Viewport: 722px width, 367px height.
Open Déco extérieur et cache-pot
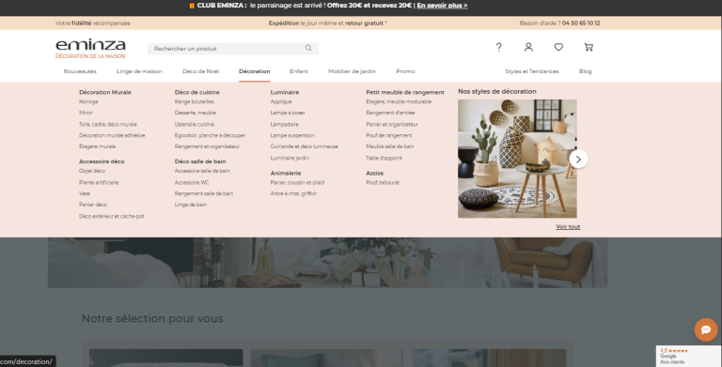(x=112, y=216)
